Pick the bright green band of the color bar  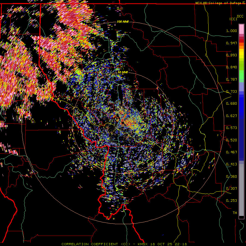[241, 75]
